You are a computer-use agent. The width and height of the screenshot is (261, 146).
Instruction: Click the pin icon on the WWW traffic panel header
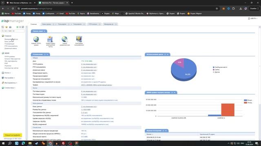coord(172,92)
